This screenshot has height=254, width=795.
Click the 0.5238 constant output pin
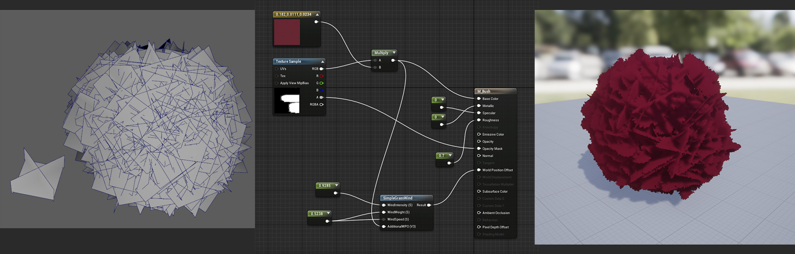tap(327, 221)
